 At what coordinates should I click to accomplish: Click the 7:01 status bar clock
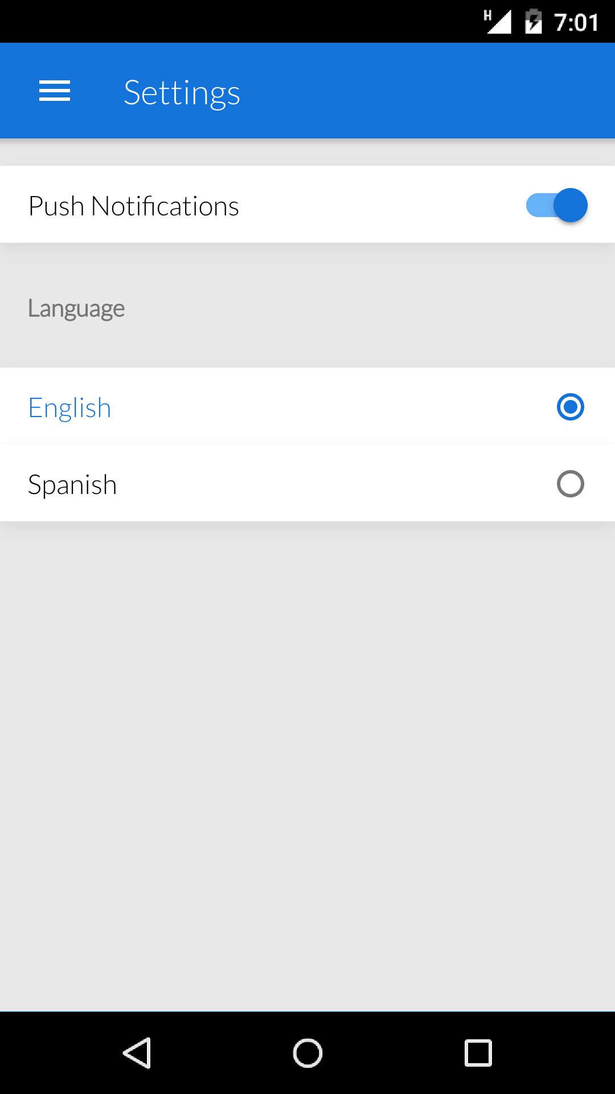(576, 23)
